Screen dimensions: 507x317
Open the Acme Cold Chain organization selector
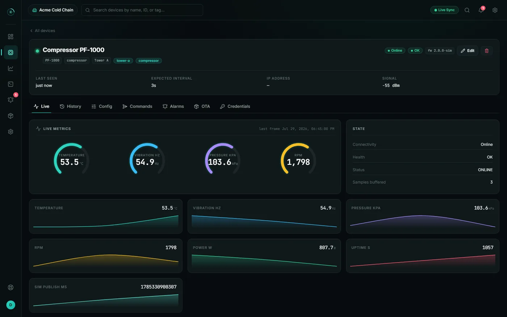coord(53,10)
